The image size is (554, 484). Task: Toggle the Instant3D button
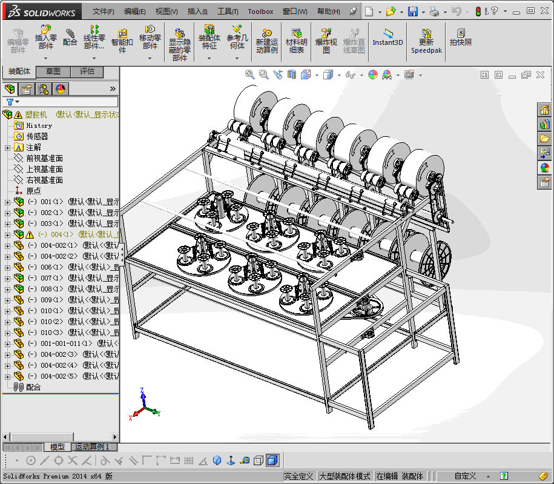(387, 36)
